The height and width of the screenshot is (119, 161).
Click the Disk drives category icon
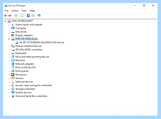pos(13,32)
